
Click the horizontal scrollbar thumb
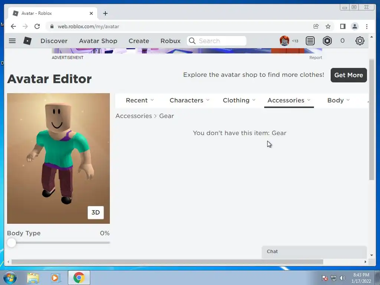pyautogui.click(x=167, y=262)
